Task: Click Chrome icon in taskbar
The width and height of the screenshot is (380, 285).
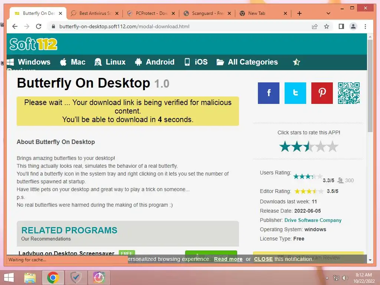Action: click(53, 278)
